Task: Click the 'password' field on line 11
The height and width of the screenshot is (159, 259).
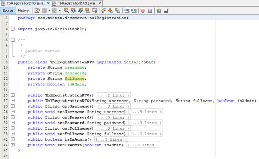Action: pyautogui.click(x=74, y=73)
